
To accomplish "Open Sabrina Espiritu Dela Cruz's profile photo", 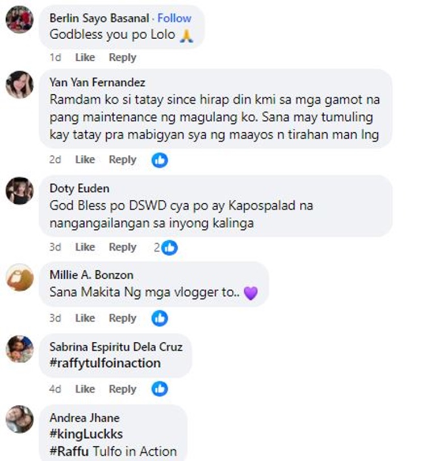I will pos(19,349).
